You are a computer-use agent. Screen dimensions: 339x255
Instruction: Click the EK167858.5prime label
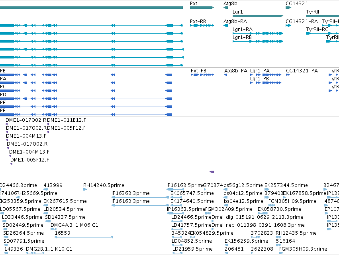click(304, 193)
